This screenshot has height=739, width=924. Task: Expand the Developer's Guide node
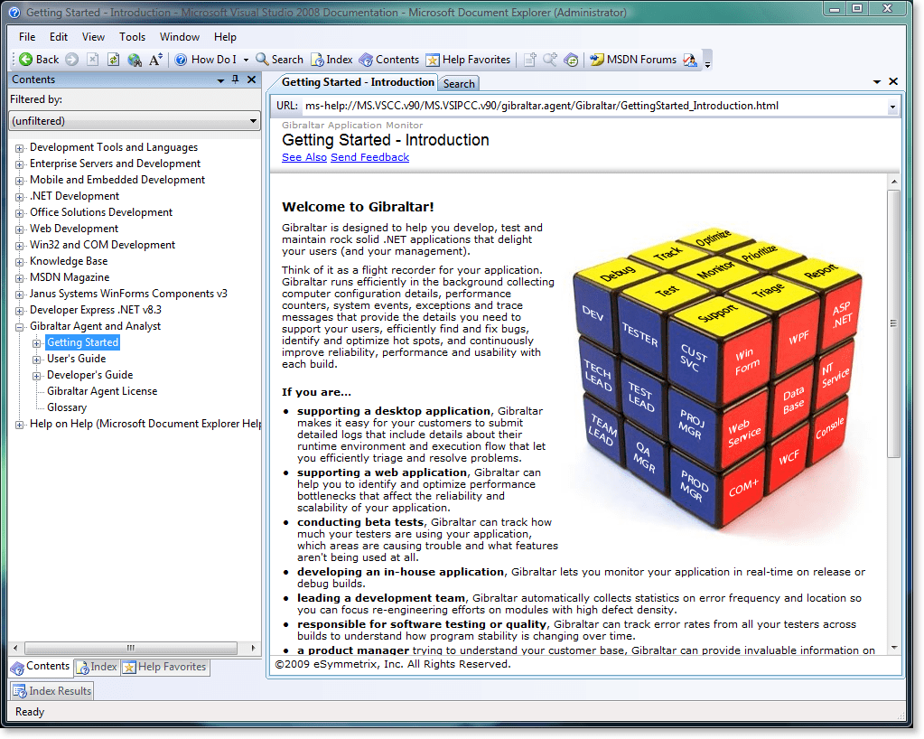[36, 376]
